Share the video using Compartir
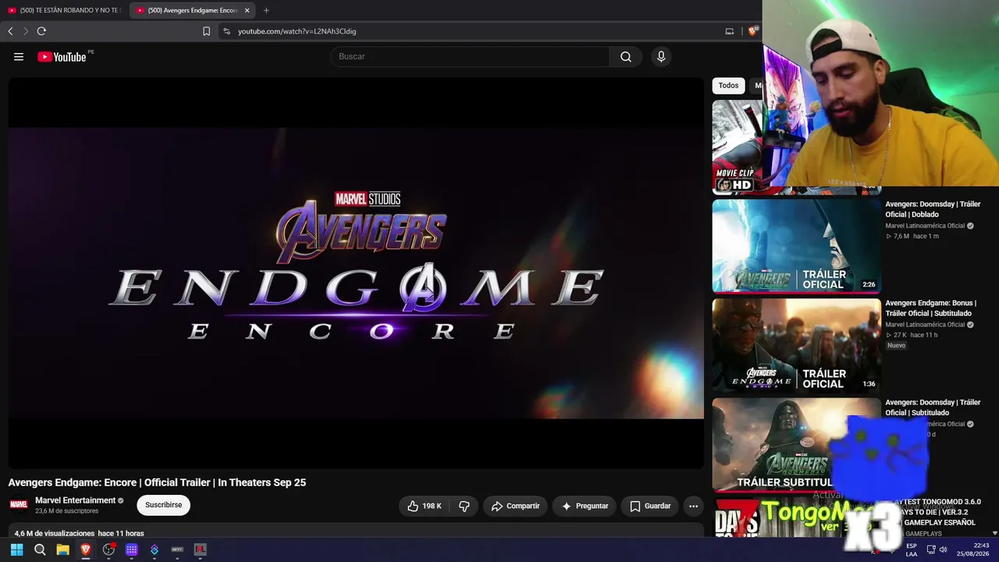This screenshot has width=999, height=562. point(515,506)
